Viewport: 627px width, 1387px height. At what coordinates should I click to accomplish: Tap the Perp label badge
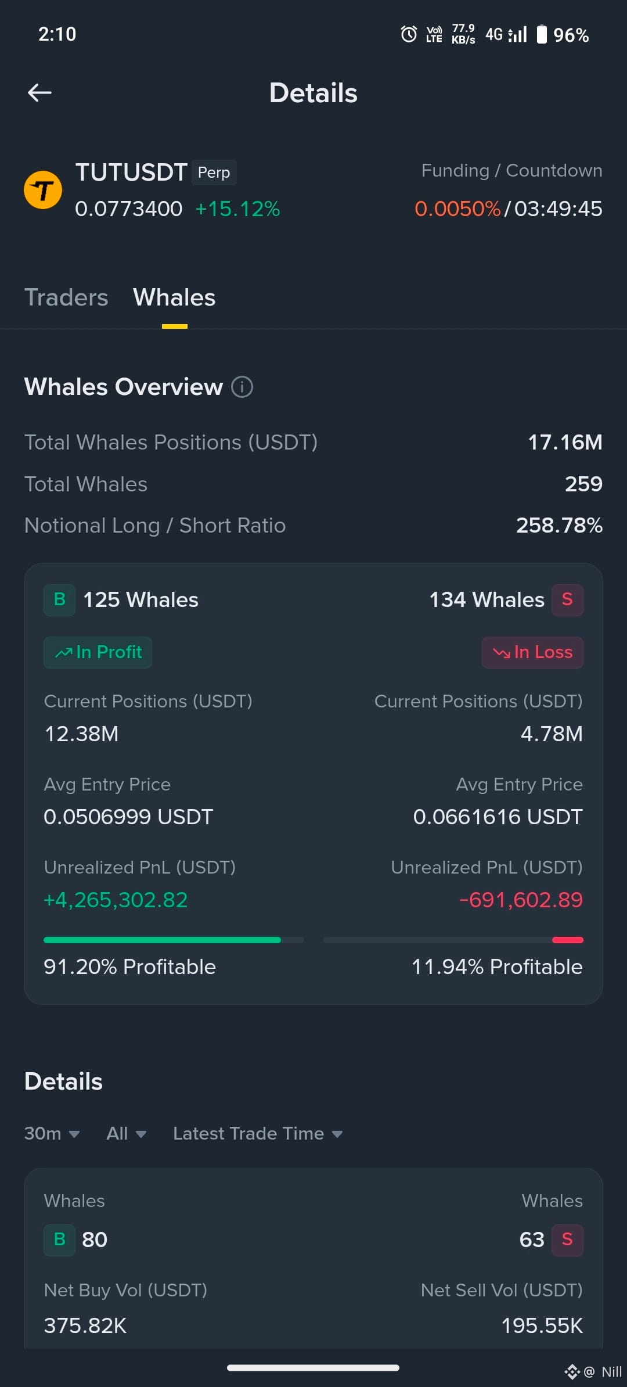(x=214, y=173)
